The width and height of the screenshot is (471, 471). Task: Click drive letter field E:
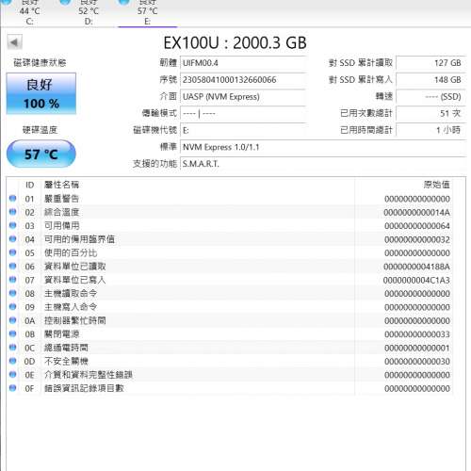(243, 130)
